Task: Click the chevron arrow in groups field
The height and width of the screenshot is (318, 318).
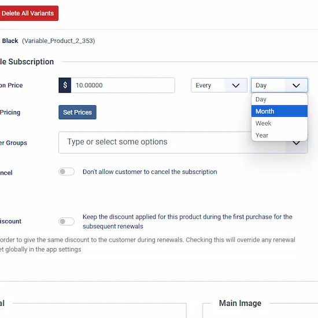Action: [x=296, y=143]
